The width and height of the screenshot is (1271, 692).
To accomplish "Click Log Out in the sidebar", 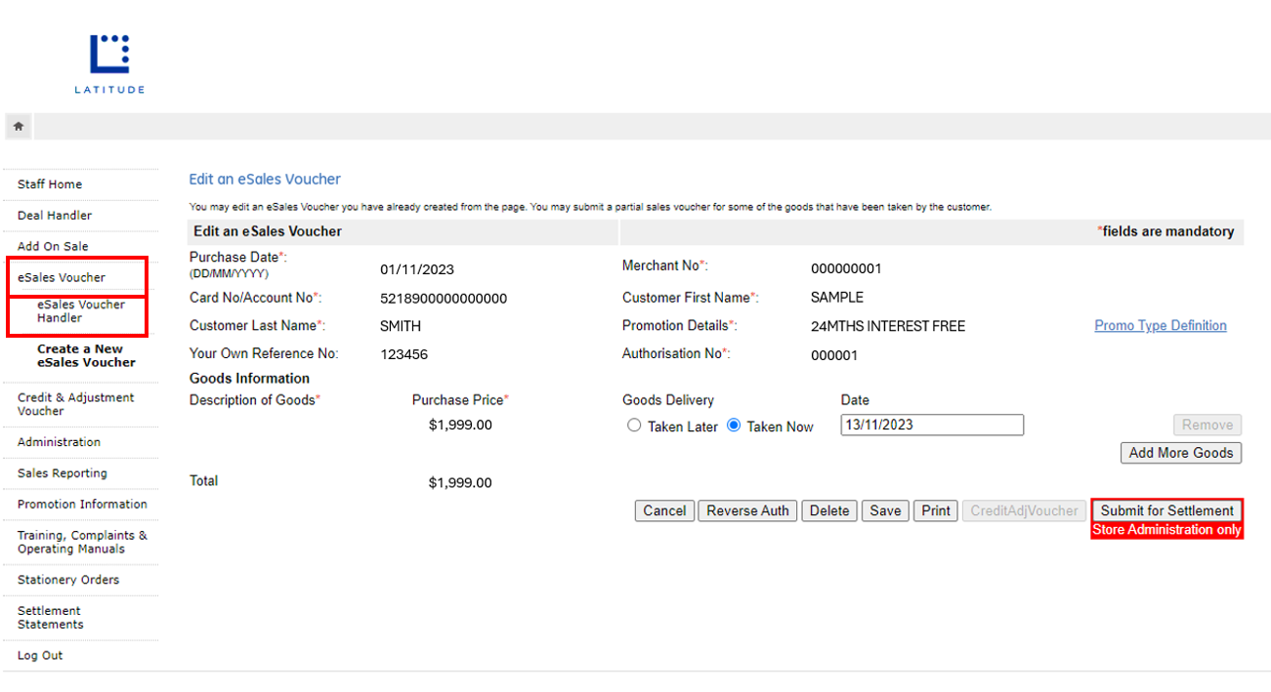I will pyautogui.click(x=40, y=656).
